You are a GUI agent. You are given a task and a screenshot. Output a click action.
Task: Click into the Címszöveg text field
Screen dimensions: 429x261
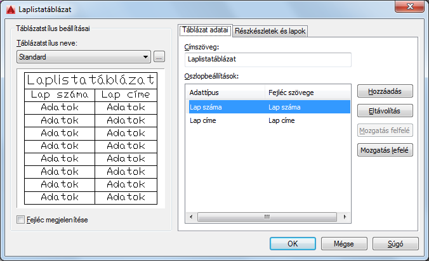click(268, 60)
